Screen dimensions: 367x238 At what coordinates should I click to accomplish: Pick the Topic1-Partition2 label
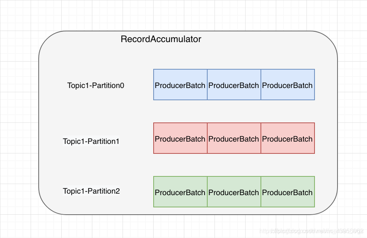click(x=91, y=191)
